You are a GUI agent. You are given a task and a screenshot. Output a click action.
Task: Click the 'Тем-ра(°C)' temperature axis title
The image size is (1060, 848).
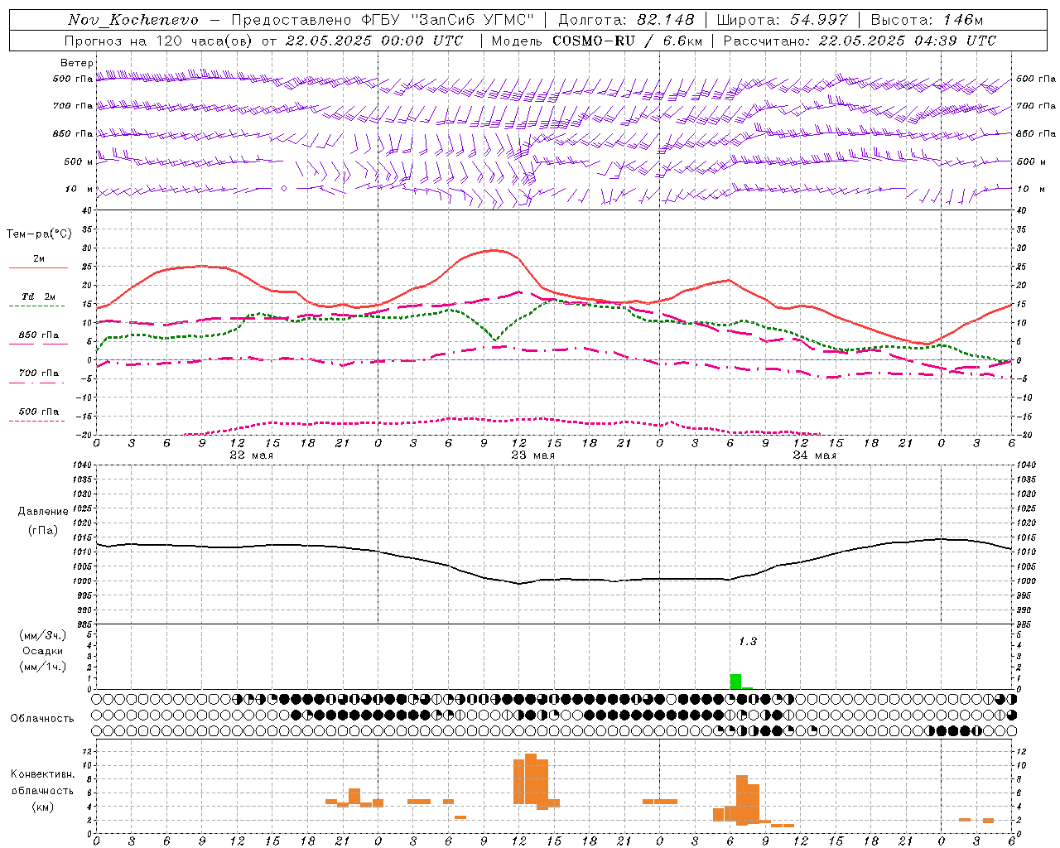39,234
